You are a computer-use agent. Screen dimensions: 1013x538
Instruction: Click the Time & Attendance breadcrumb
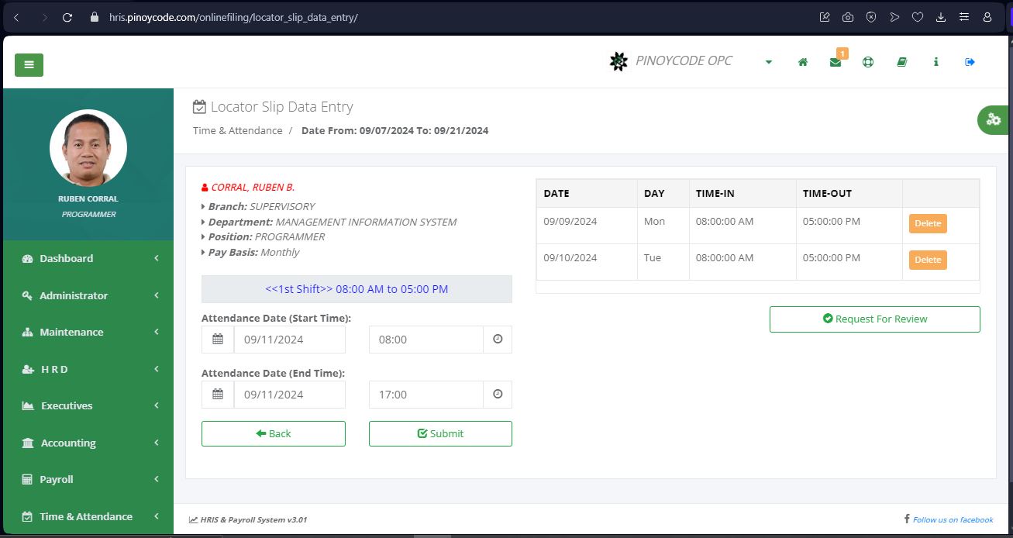[238, 130]
